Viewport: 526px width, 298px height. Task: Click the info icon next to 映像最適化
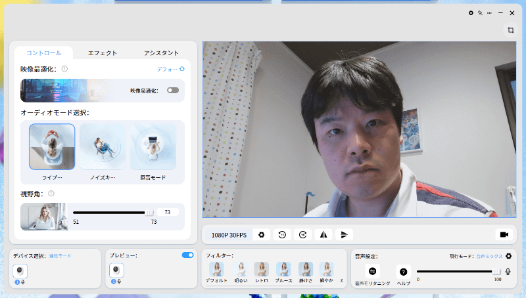tap(64, 69)
